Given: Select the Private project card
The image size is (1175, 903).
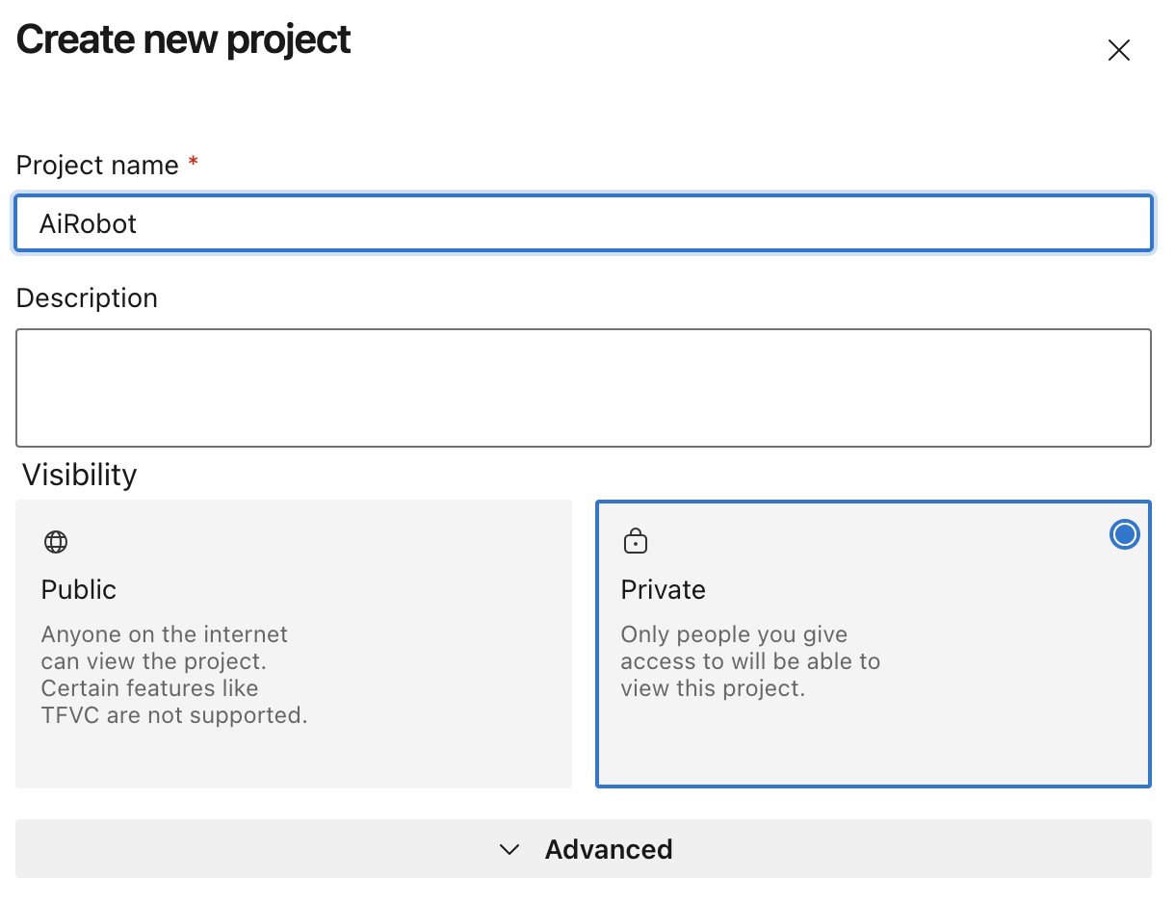Looking at the screenshot, I should click(x=873, y=643).
